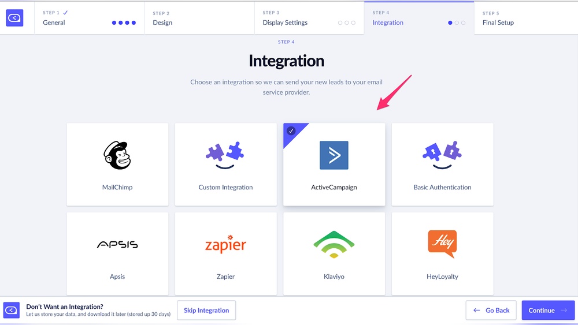Click the app logo in the top-left corner
This screenshot has height=325, width=578.
15,18
